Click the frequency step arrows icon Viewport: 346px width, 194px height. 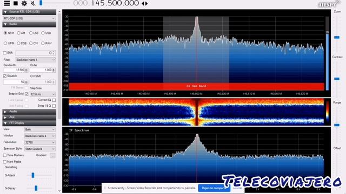coord(145,3)
